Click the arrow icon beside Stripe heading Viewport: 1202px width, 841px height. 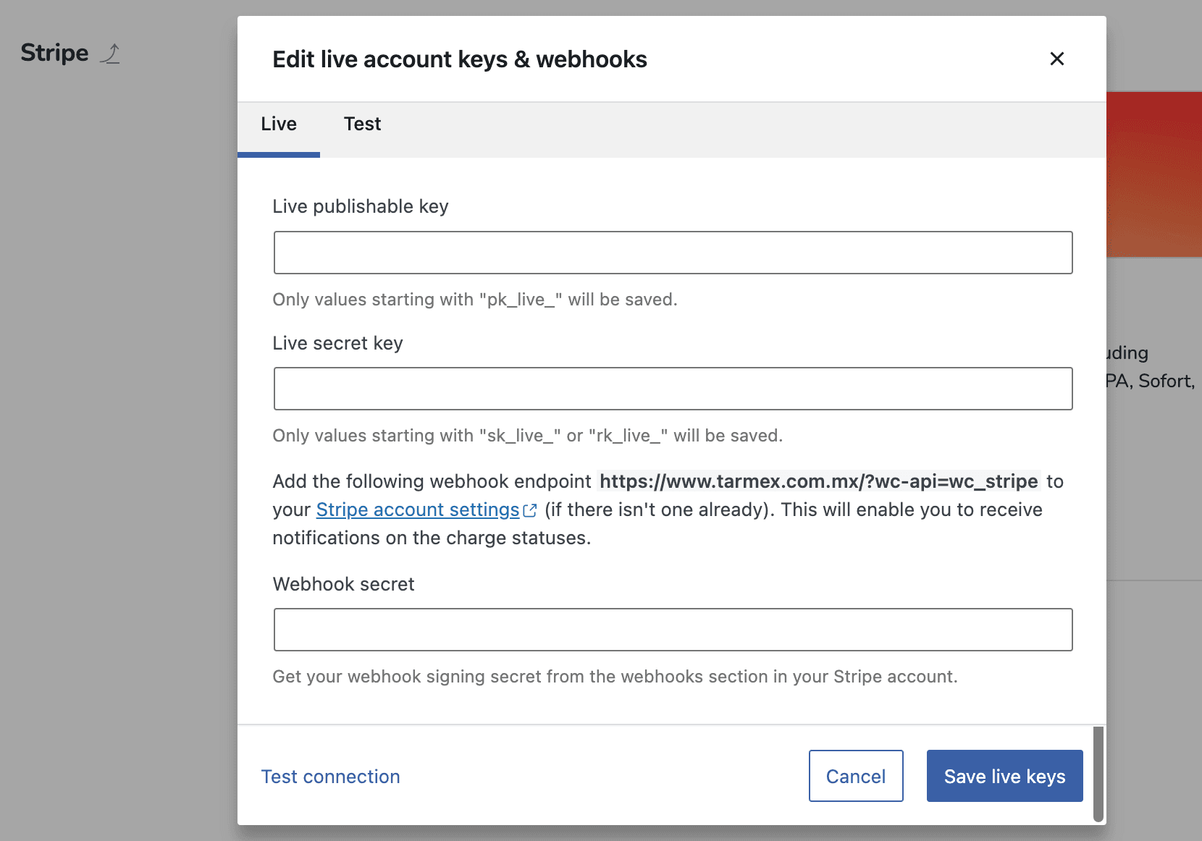(110, 54)
